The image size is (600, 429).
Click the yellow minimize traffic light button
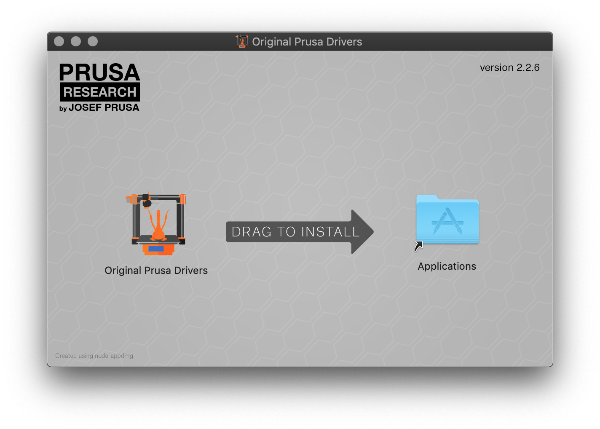(76, 41)
